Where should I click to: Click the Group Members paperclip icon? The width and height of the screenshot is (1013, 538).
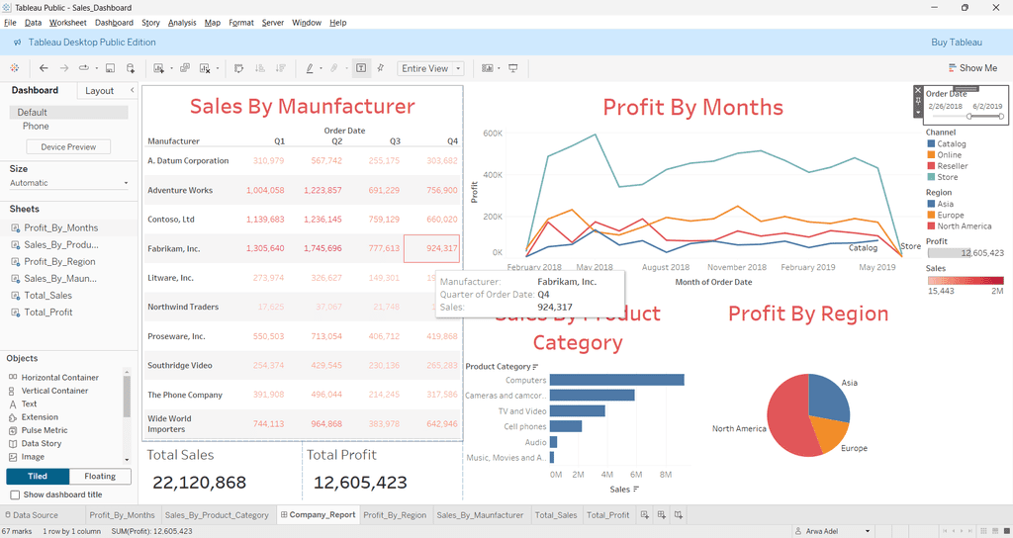click(x=334, y=68)
